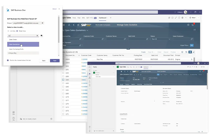218x139 pixels.
Task: Expand My Open Sales Quotations view selector
Action: (87, 30)
